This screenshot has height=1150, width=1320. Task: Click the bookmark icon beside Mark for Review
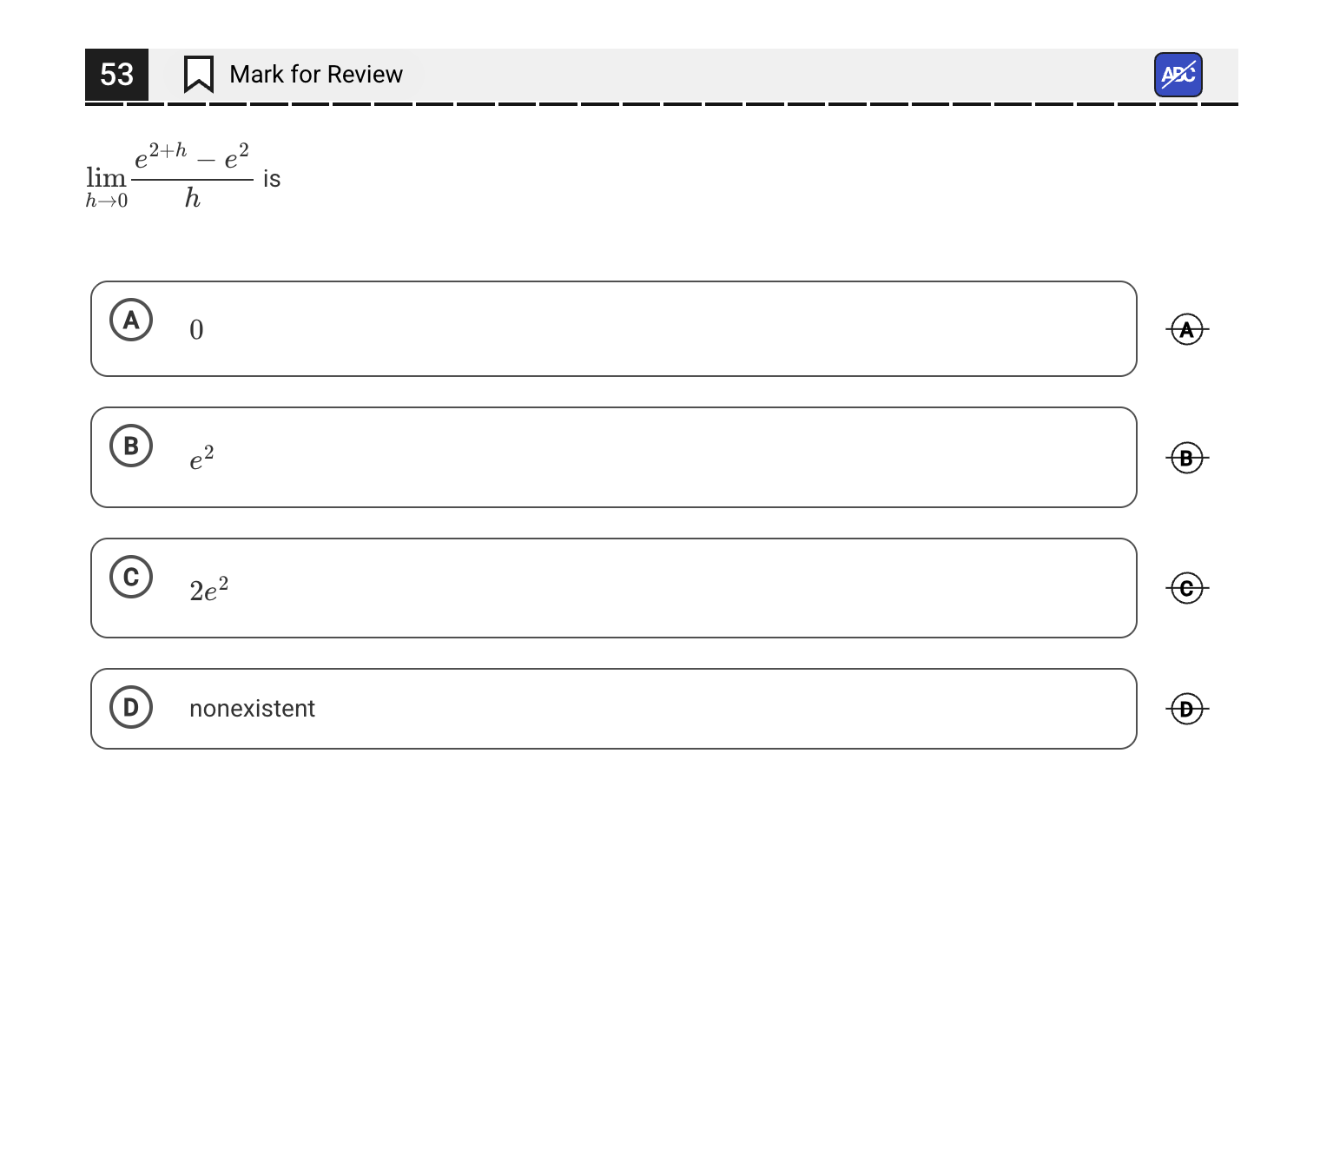pyautogui.click(x=199, y=74)
